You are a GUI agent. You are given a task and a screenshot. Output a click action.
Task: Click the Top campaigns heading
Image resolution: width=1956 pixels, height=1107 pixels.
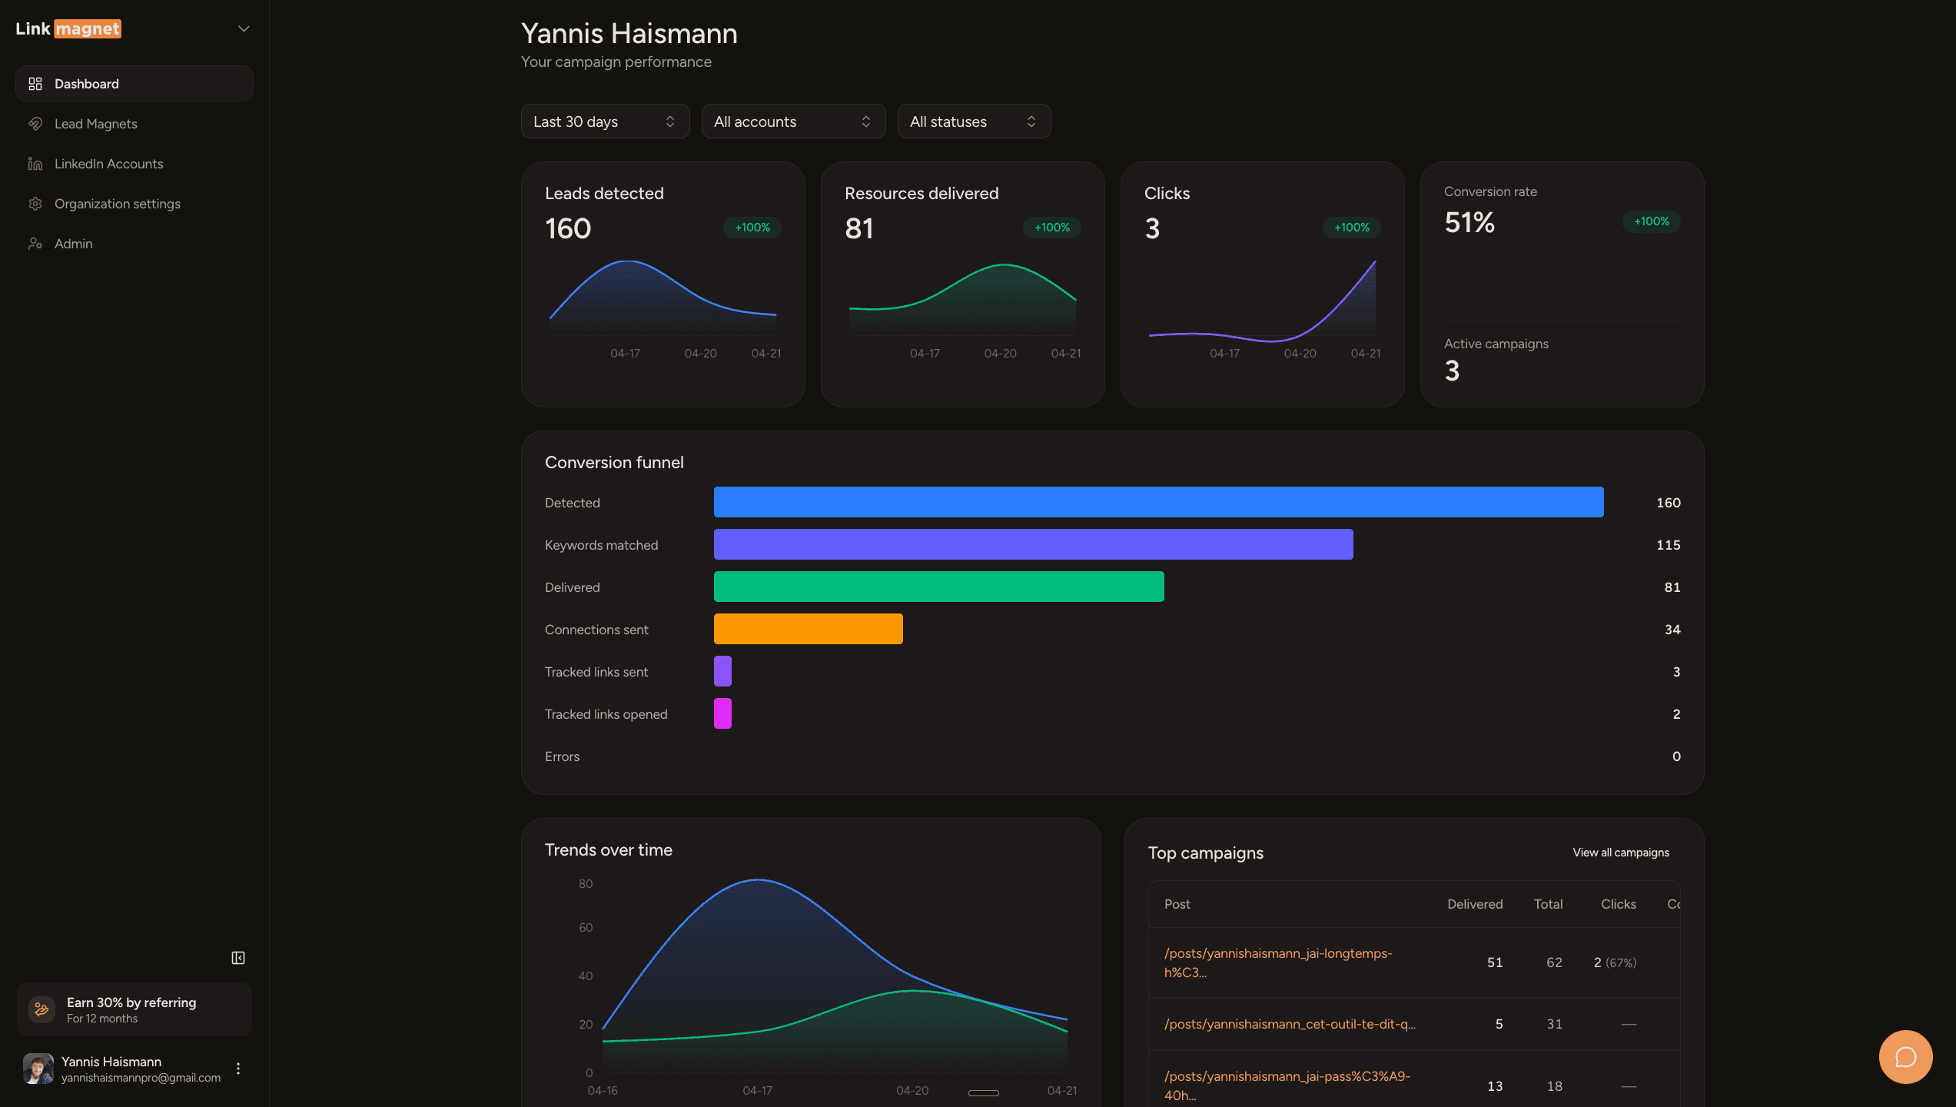[x=1205, y=853]
